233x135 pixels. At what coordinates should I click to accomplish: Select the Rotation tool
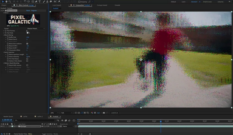tap(25, 2)
